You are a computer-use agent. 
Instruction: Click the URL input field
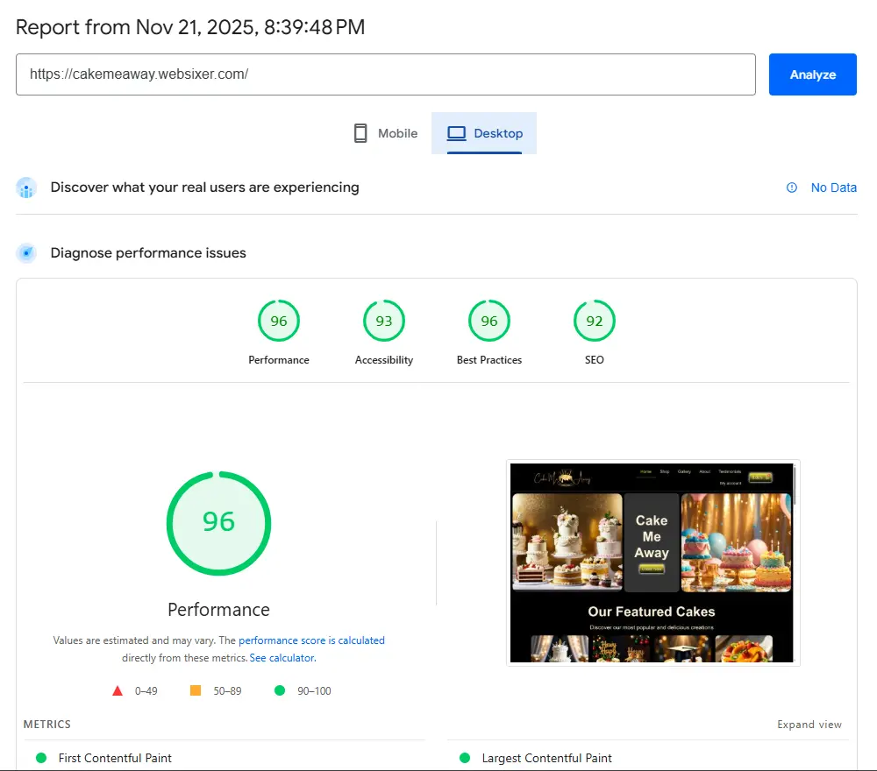pyautogui.click(x=386, y=74)
